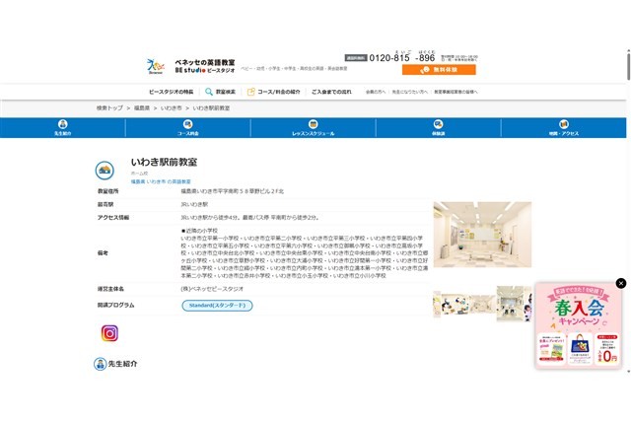Image resolution: width=631 pixels, height=421 pixels.
Task: Click the いわき駅前教室 title text
Action: click(165, 163)
